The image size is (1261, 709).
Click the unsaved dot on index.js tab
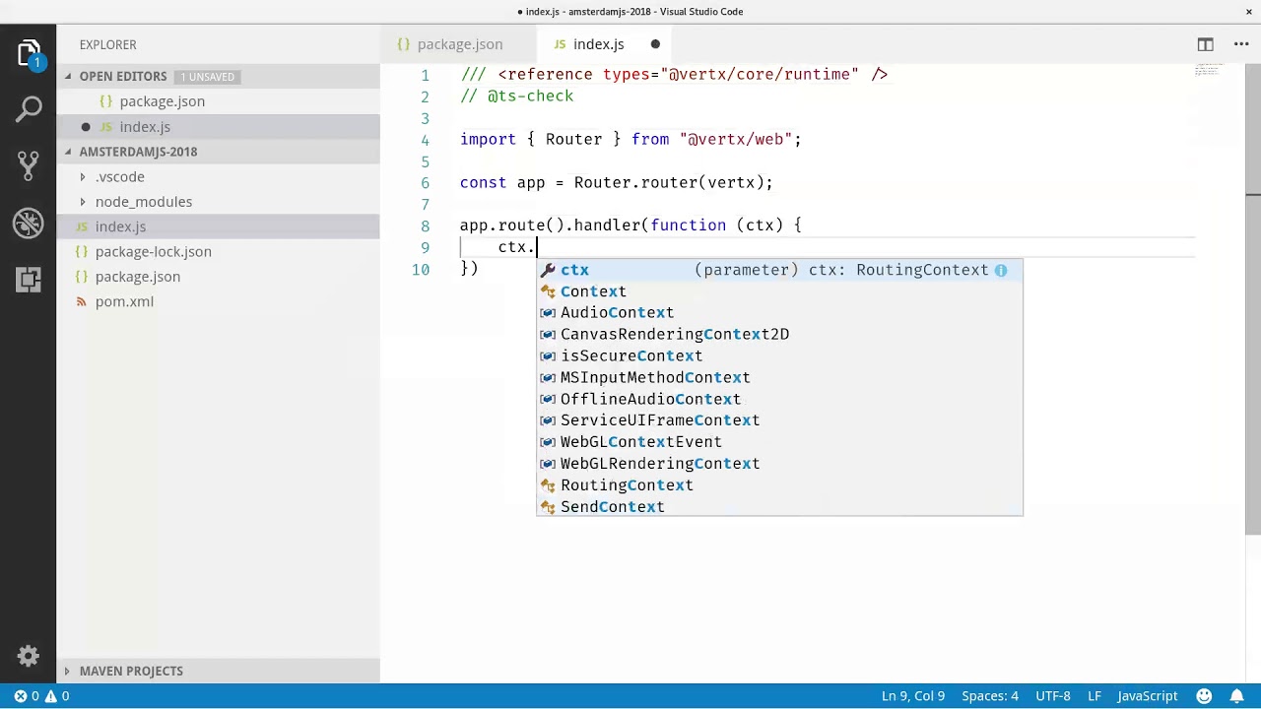point(655,44)
